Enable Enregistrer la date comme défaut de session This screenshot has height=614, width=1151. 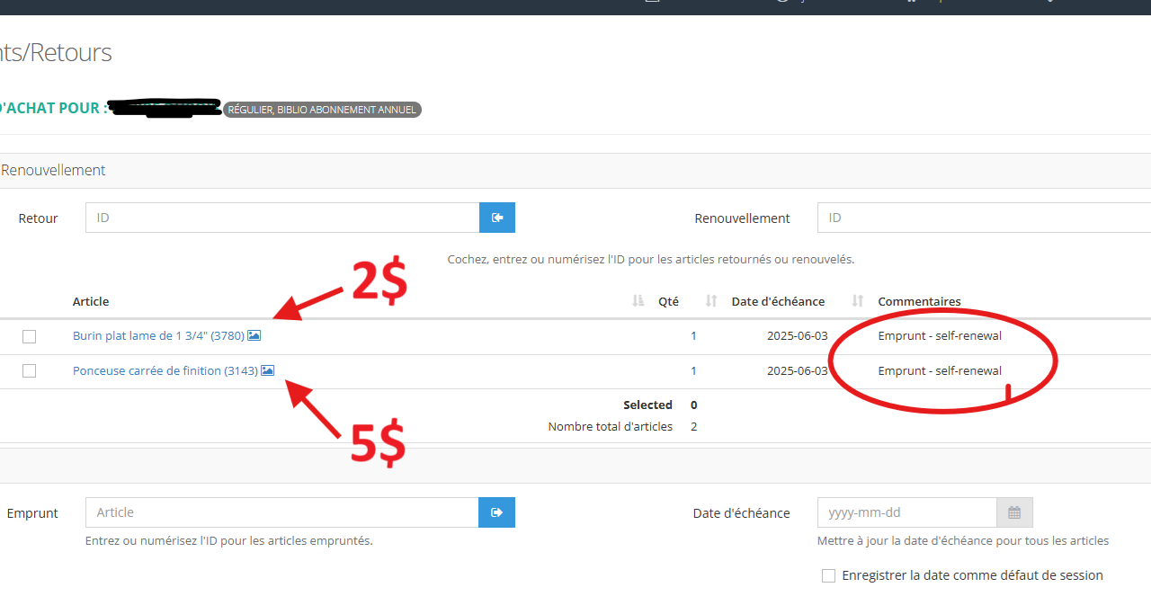(828, 575)
